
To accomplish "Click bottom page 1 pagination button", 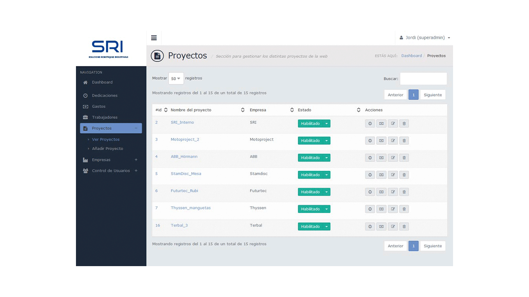I will point(413,246).
